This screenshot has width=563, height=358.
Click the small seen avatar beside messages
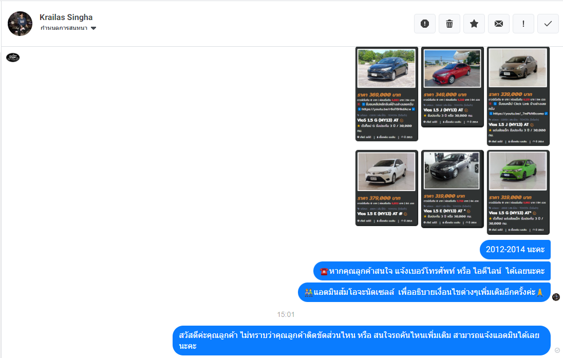[x=556, y=297]
